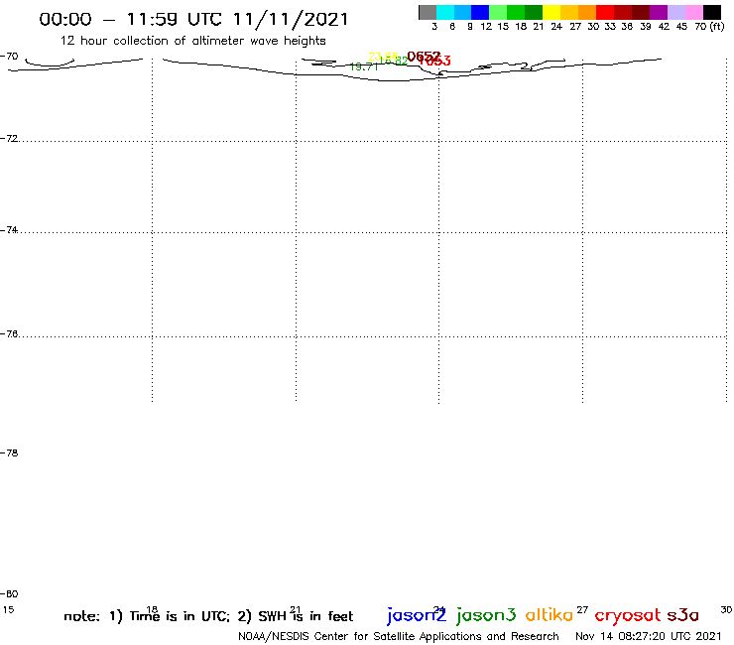Pick the bright red 33 ft swatch
This screenshot has height=645, width=734.
click(x=605, y=12)
